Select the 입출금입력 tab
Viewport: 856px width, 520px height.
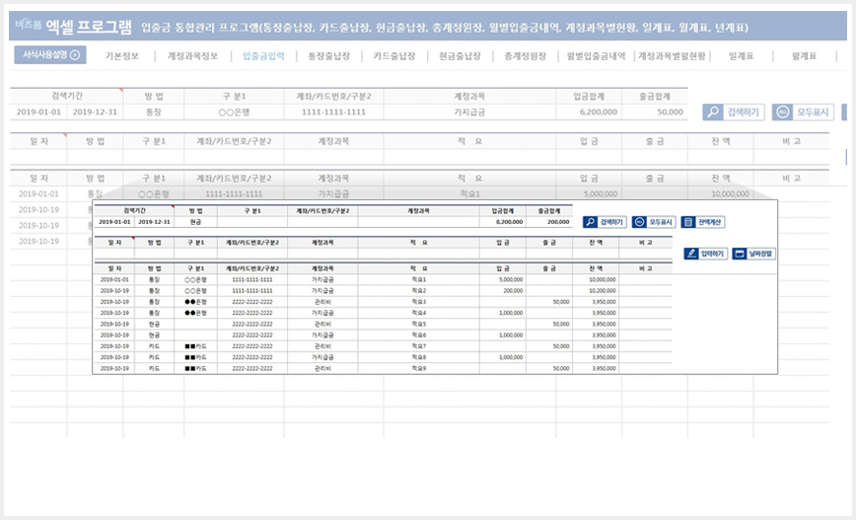coord(263,56)
